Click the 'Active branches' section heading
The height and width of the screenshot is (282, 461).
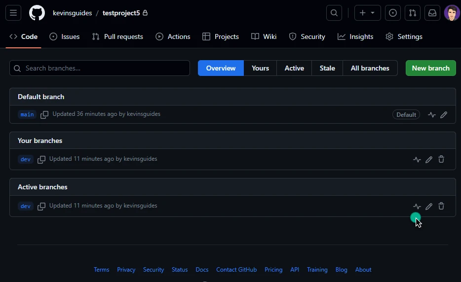pos(42,187)
